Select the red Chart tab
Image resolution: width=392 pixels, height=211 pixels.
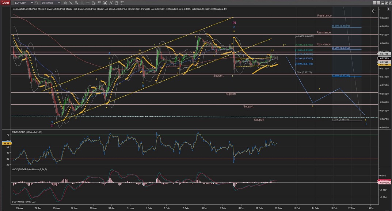[x=6, y=3]
